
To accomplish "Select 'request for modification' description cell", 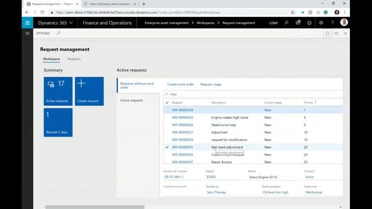I will (x=229, y=140).
